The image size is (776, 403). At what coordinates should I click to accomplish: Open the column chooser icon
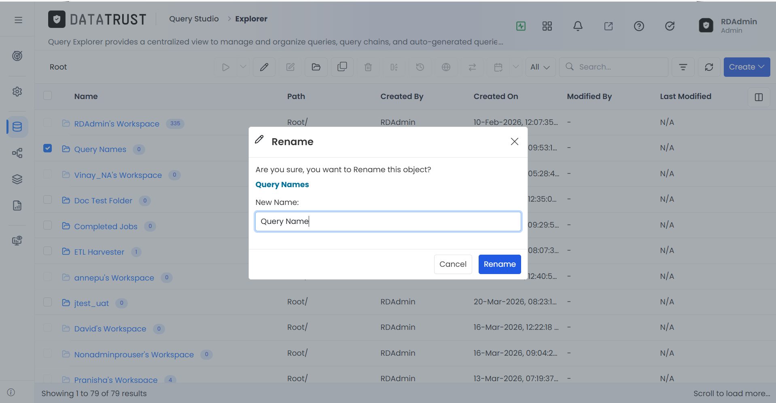point(759,97)
